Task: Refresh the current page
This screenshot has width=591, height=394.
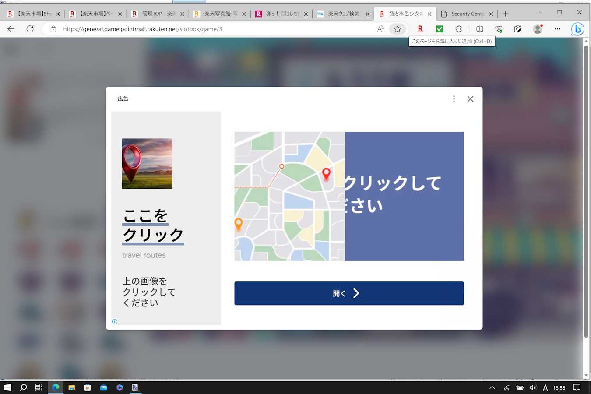Action: (x=30, y=29)
